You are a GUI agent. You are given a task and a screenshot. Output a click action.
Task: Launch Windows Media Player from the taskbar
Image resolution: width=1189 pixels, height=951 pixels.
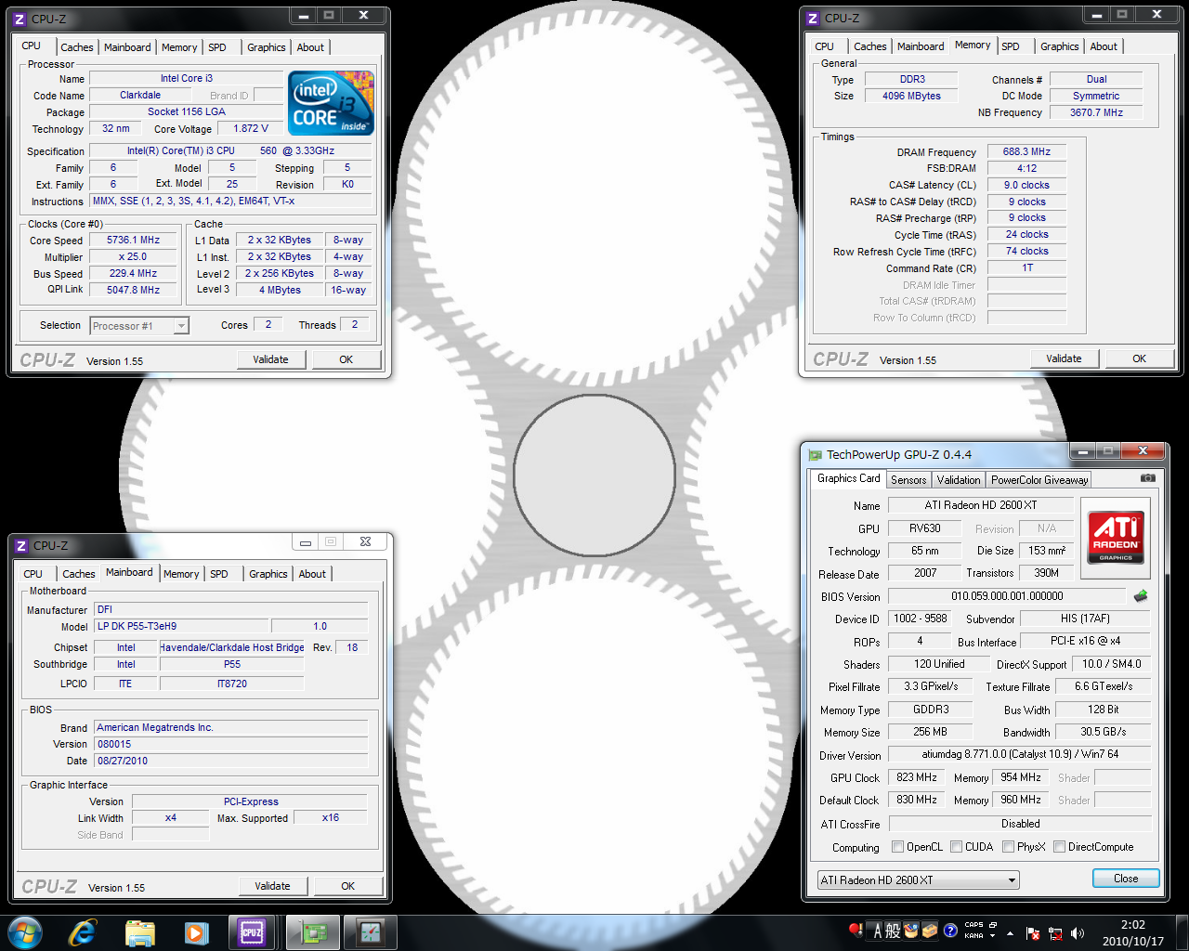(x=197, y=932)
